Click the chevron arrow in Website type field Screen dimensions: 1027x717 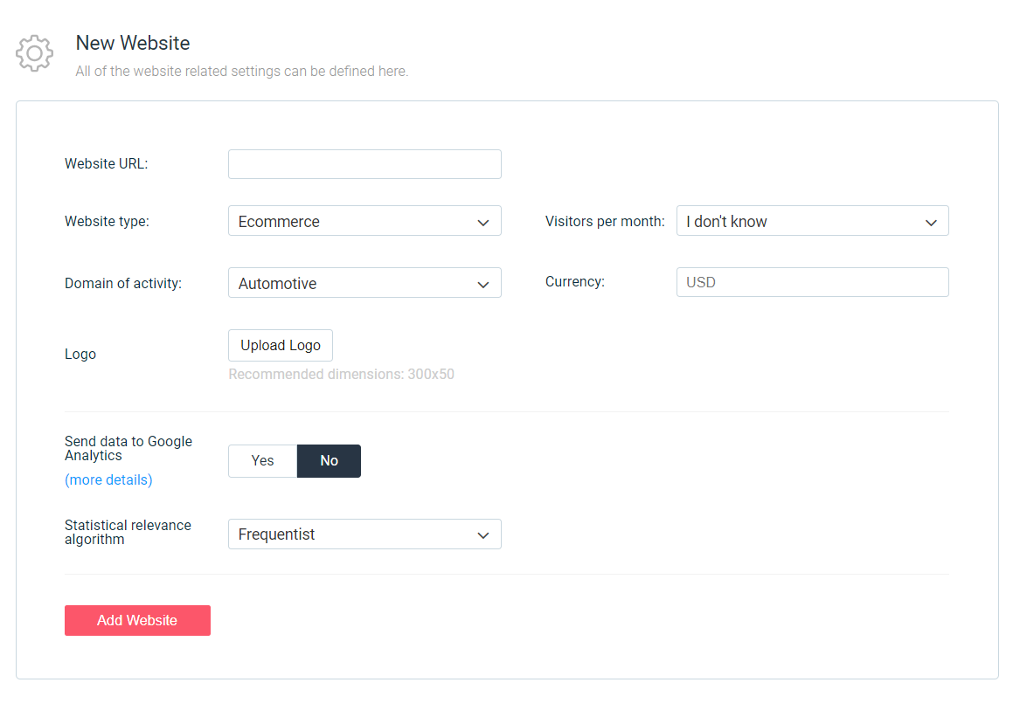tap(483, 223)
